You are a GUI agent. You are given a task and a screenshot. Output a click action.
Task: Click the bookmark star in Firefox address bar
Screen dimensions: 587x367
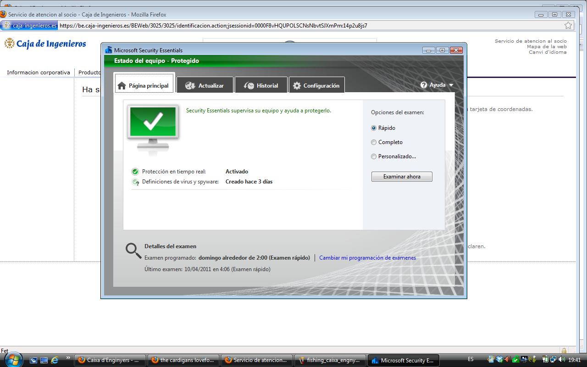click(x=568, y=26)
